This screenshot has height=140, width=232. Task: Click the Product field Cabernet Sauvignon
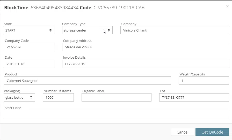87,81
